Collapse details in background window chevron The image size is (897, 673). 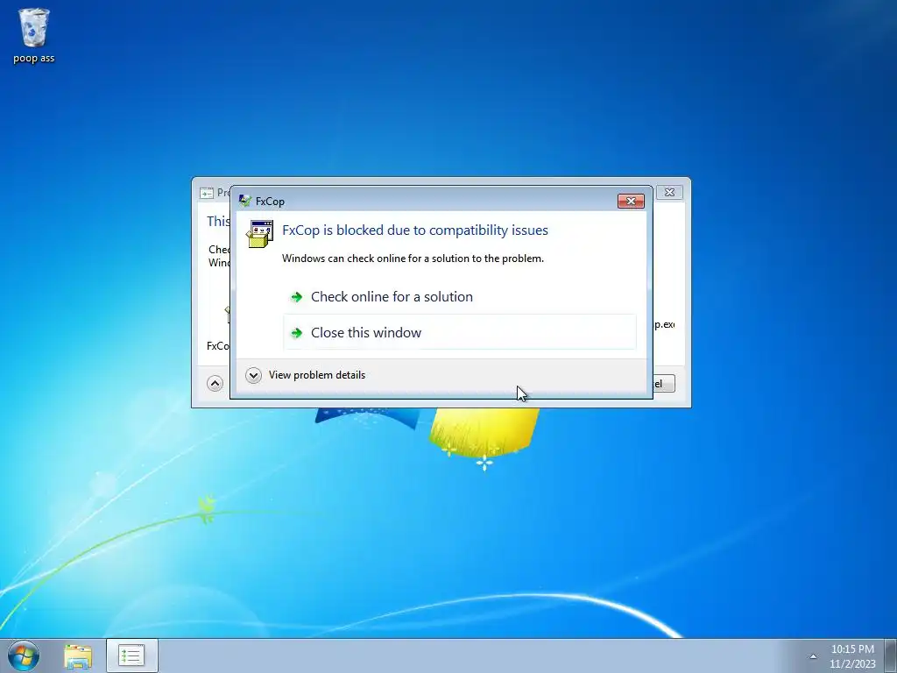point(215,384)
